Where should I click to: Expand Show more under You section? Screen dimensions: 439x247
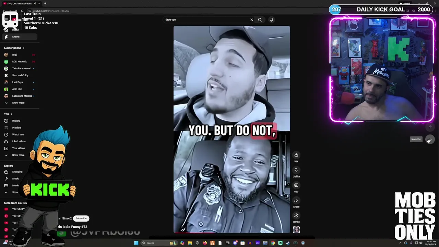click(x=20, y=155)
